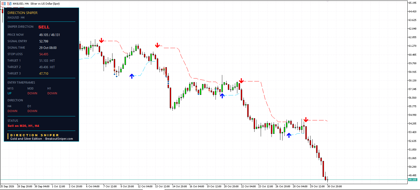Select the red sell arrow near 13 Oct
Screen dimensions: 420x190
157,45
